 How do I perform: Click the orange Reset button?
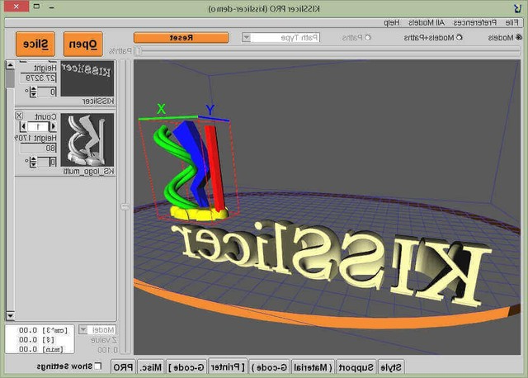tap(181, 37)
